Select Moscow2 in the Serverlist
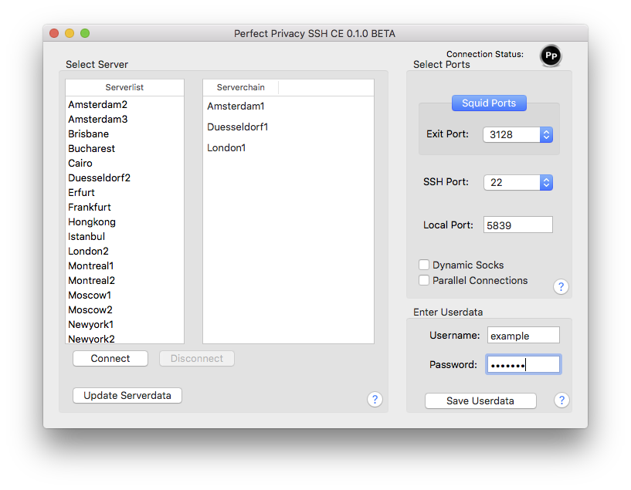 (125, 310)
